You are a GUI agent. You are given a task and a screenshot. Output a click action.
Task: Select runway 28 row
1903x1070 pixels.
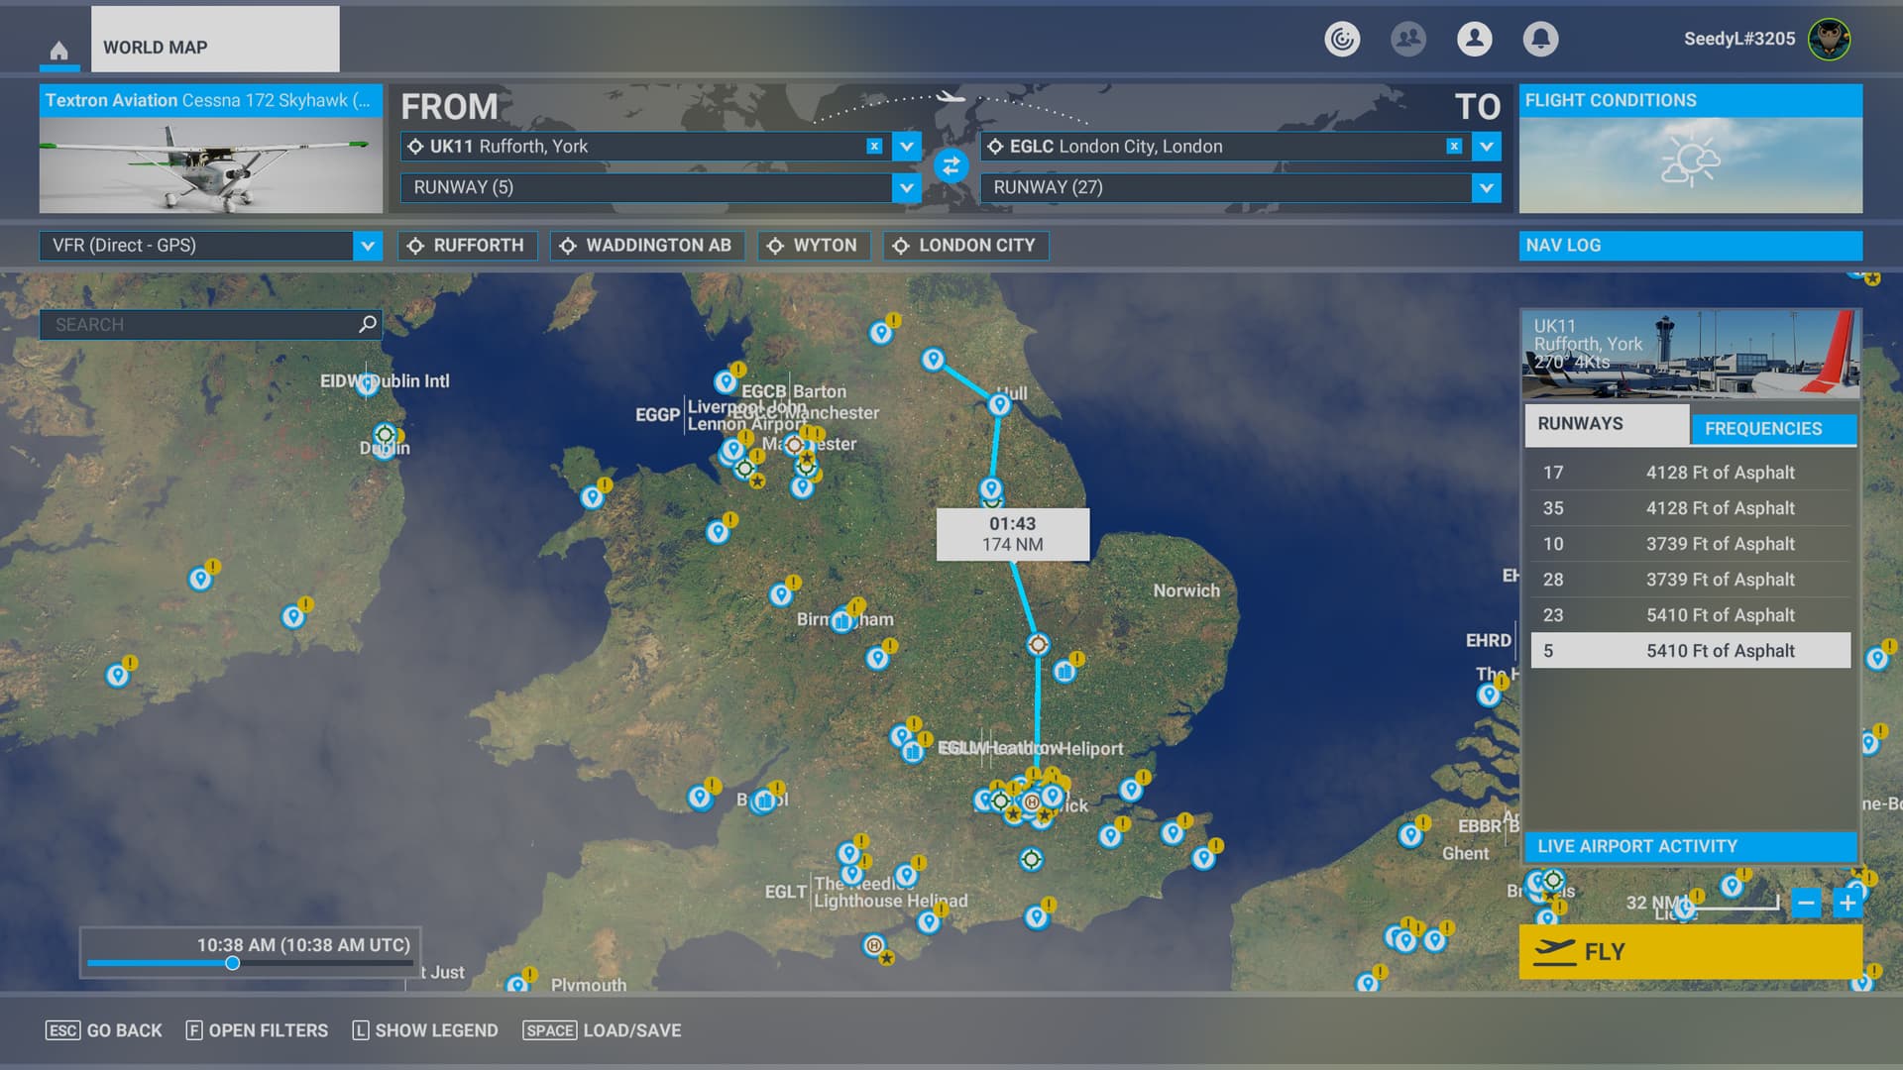(1690, 580)
